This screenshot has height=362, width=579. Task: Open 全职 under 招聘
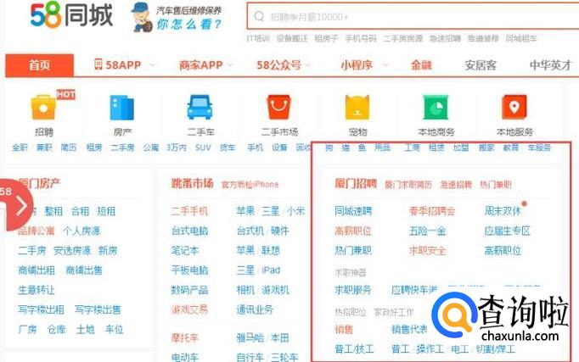[20, 148]
